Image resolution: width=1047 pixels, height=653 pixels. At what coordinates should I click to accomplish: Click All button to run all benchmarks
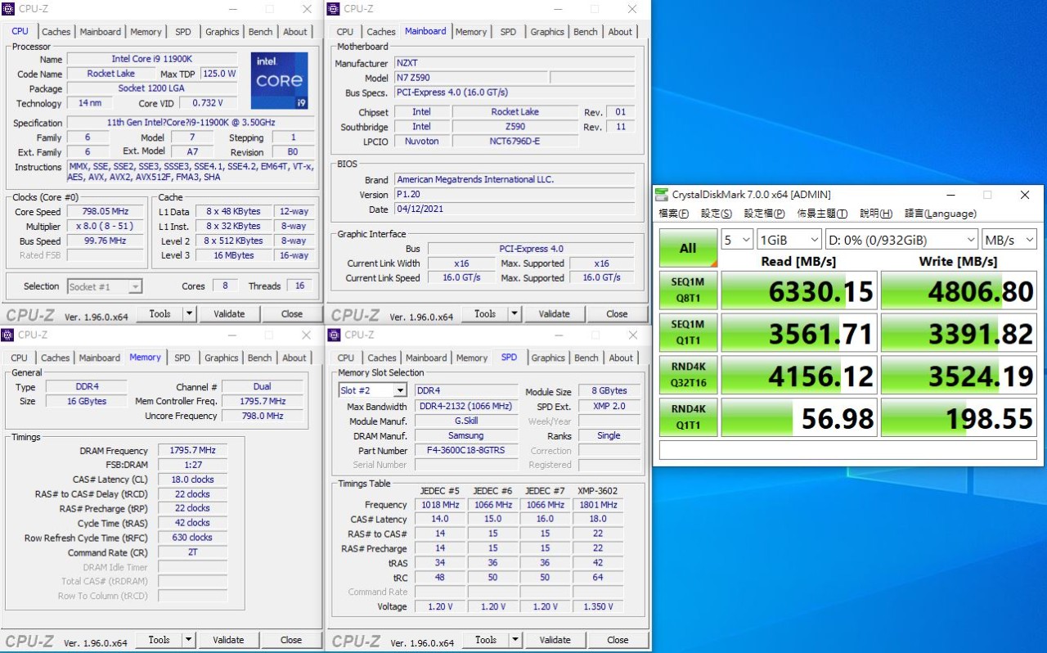coord(688,248)
